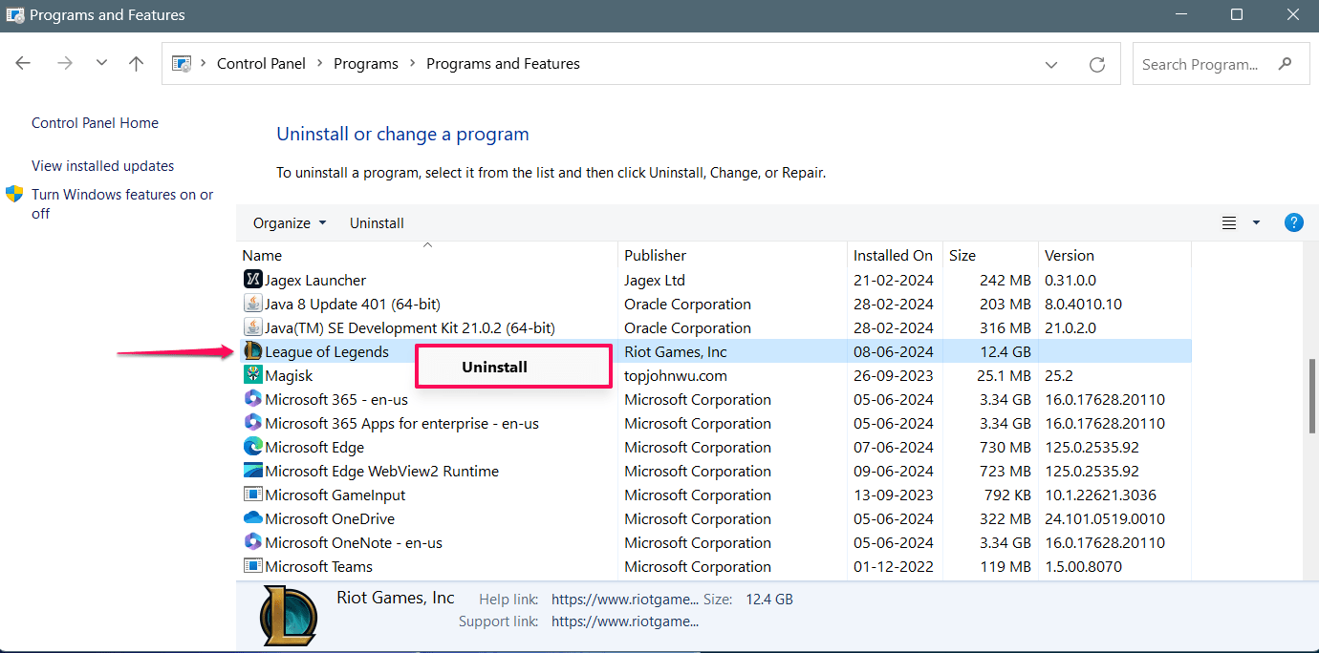Viewport: 1319px width, 653px height.
Task: Click the 26-09-2023 installed date
Action: [893, 375]
